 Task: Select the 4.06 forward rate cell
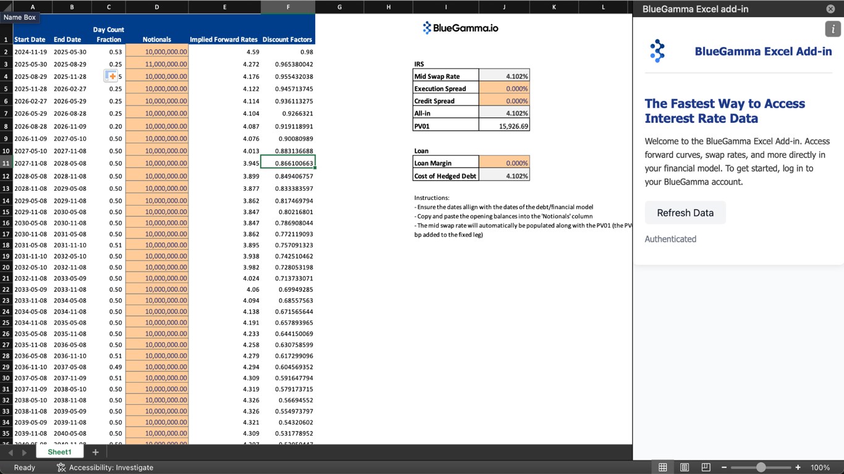point(224,289)
